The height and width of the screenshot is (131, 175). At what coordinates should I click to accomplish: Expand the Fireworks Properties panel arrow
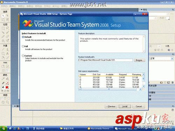pyautogui.click(x=15, y=106)
